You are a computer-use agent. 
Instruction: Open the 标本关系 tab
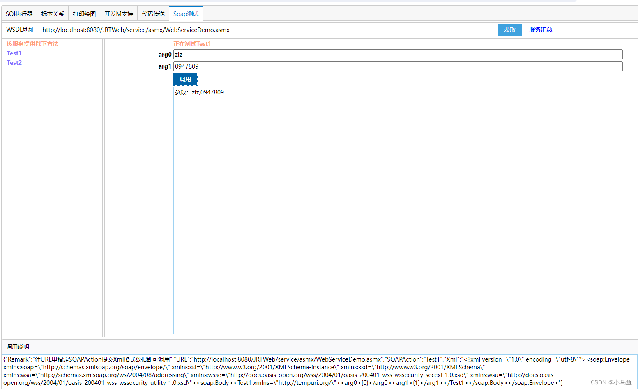[53, 14]
